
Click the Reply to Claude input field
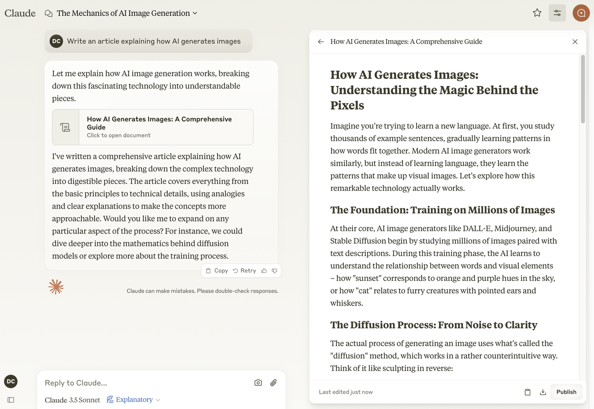[x=144, y=383]
